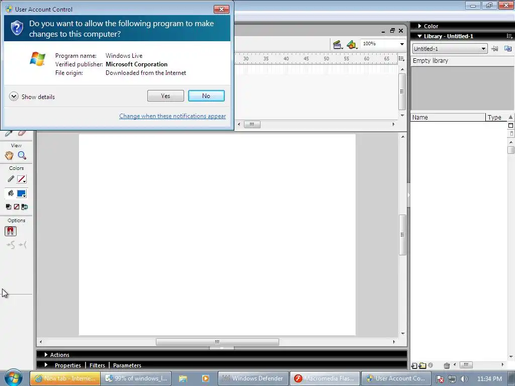
Task: Click the Name column header
Action: click(448, 117)
